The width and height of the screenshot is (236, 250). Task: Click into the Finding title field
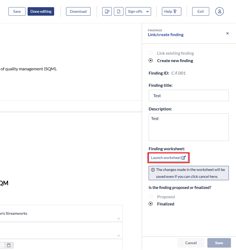tap(188, 96)
